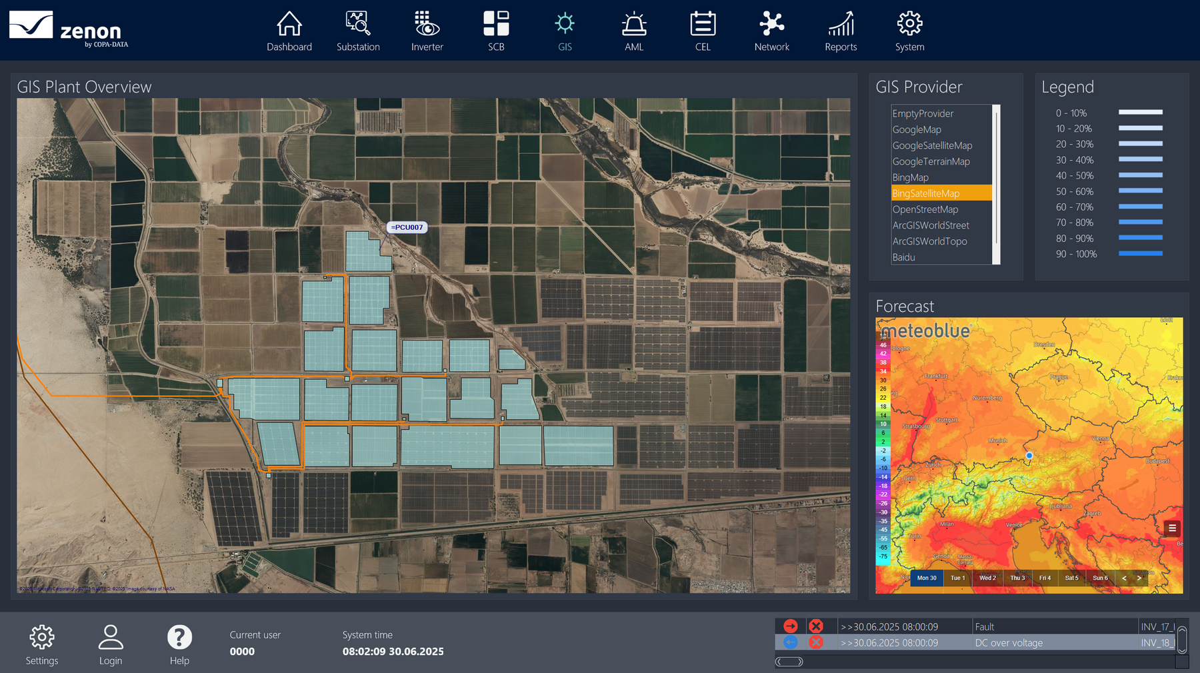Open Settings in the bottom bar

(x=42, y=644)
